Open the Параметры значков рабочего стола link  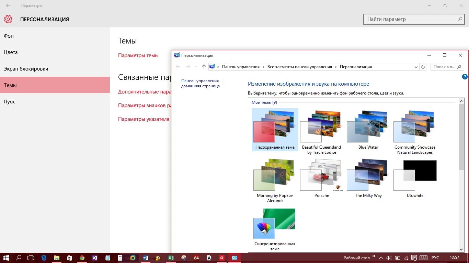coord(145,105)
